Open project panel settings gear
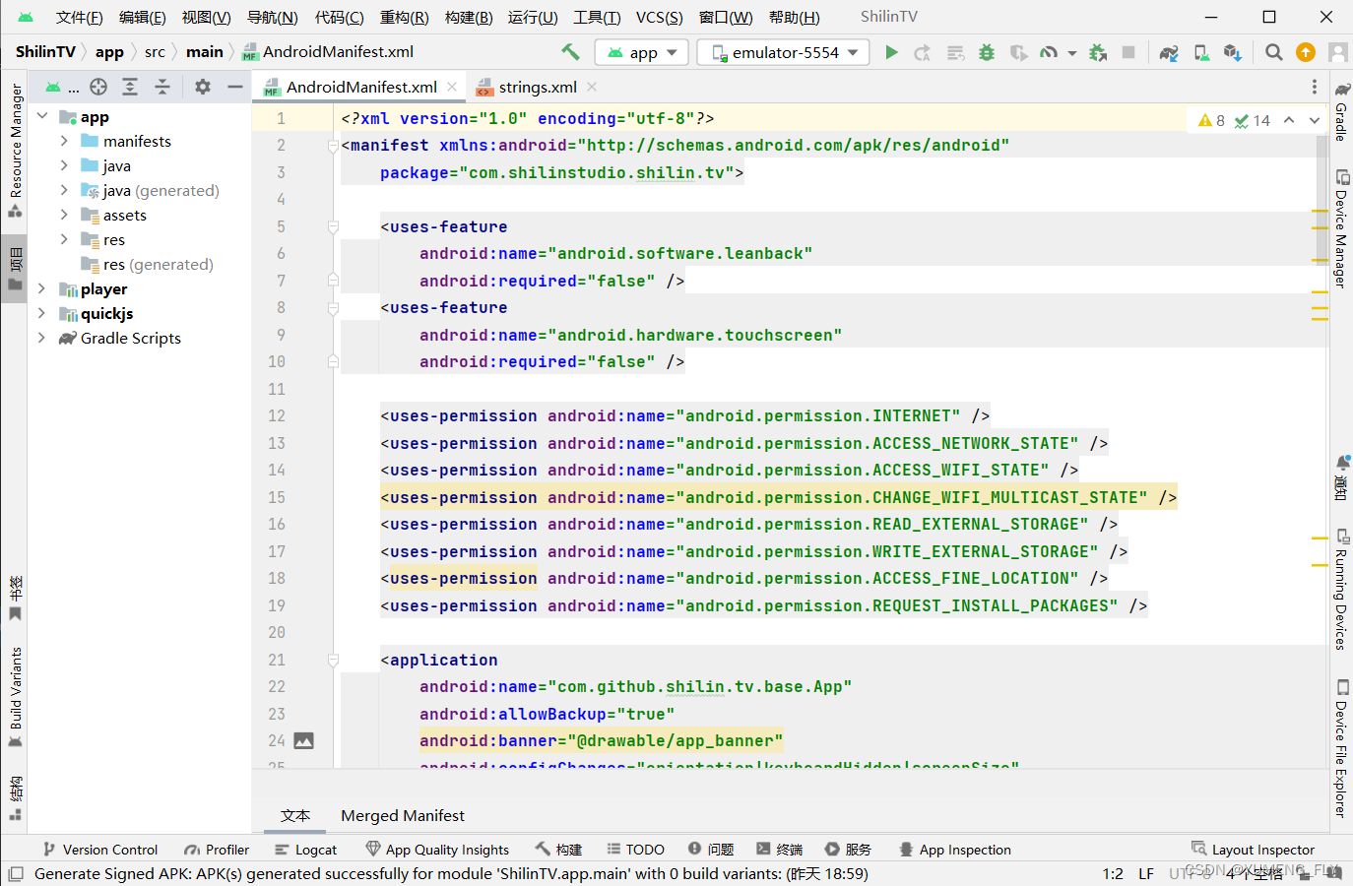 203,87
